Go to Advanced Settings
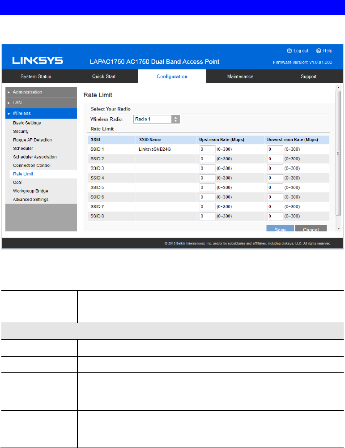345x448 pixels. tap(31, 200)
